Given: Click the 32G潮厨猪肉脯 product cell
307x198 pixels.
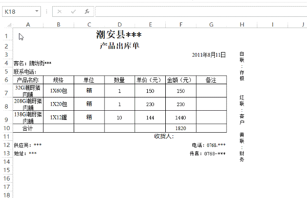Looking at the screenshot, I should [28, 91].
